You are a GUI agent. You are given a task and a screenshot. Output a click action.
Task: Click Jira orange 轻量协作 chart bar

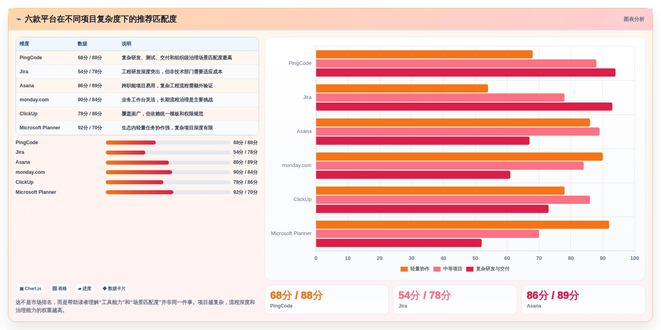coord(402,89)
